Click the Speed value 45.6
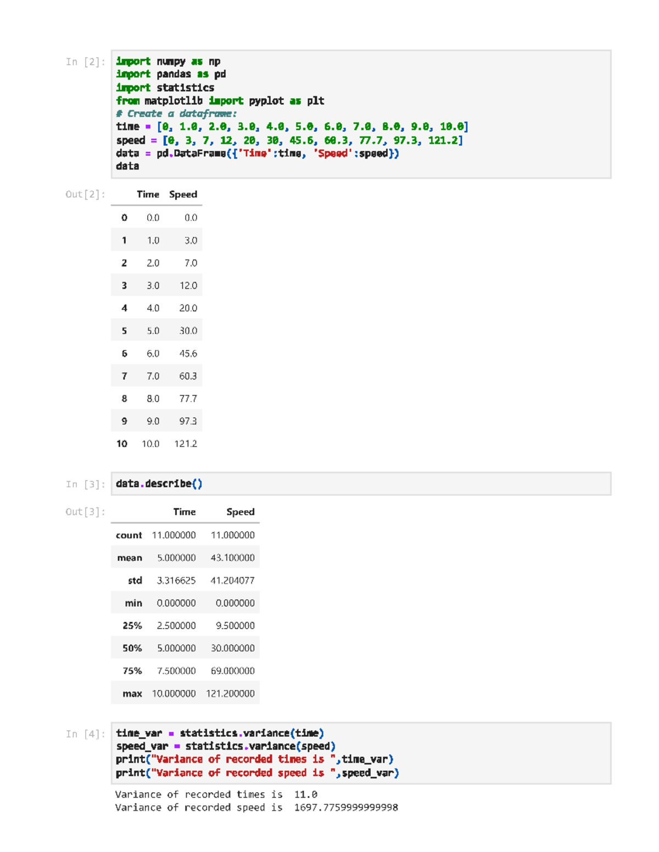This screenshot has height=852, width=659. coord(188,354)
